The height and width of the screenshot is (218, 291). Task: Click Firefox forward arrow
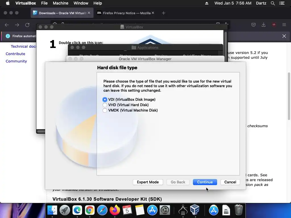point(17,25)
